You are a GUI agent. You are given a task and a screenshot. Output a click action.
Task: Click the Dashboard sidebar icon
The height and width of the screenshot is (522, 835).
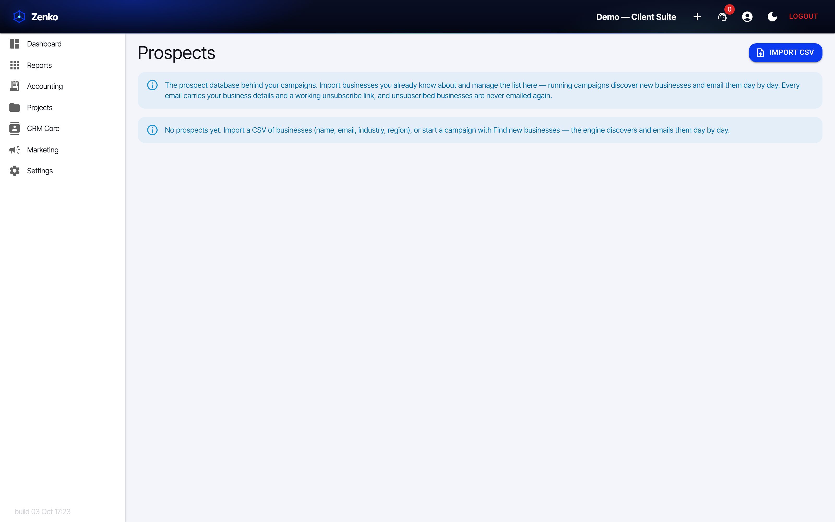[x=15, y=44]
